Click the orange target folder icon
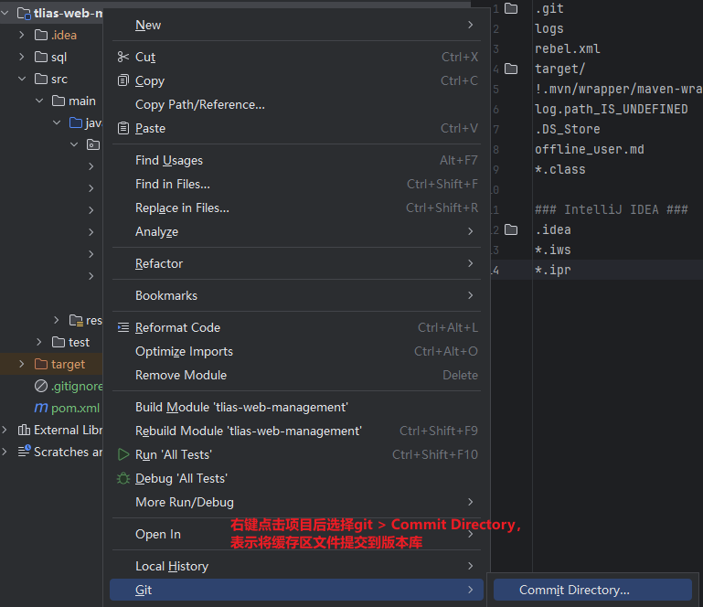The height and width of the screenshot is (607, 703). [41, 364]
